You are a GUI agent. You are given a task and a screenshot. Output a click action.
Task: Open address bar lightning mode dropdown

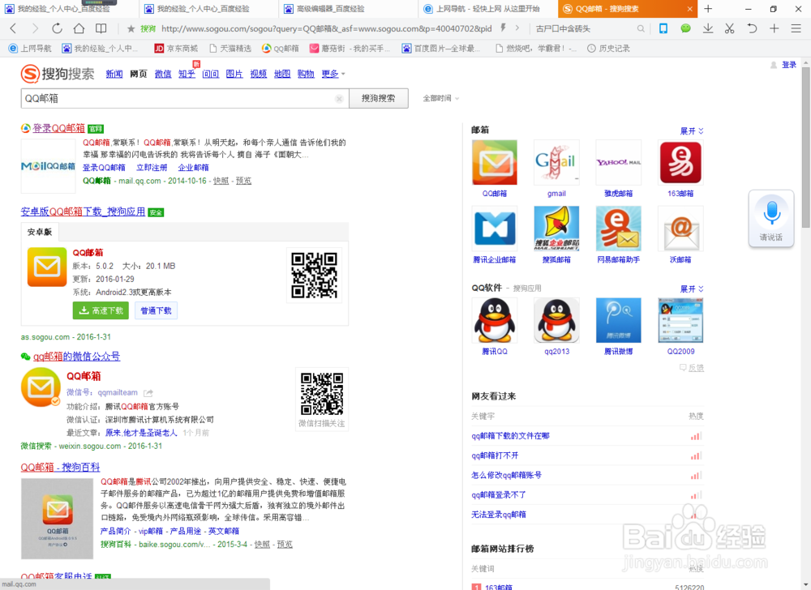(503, 28)
